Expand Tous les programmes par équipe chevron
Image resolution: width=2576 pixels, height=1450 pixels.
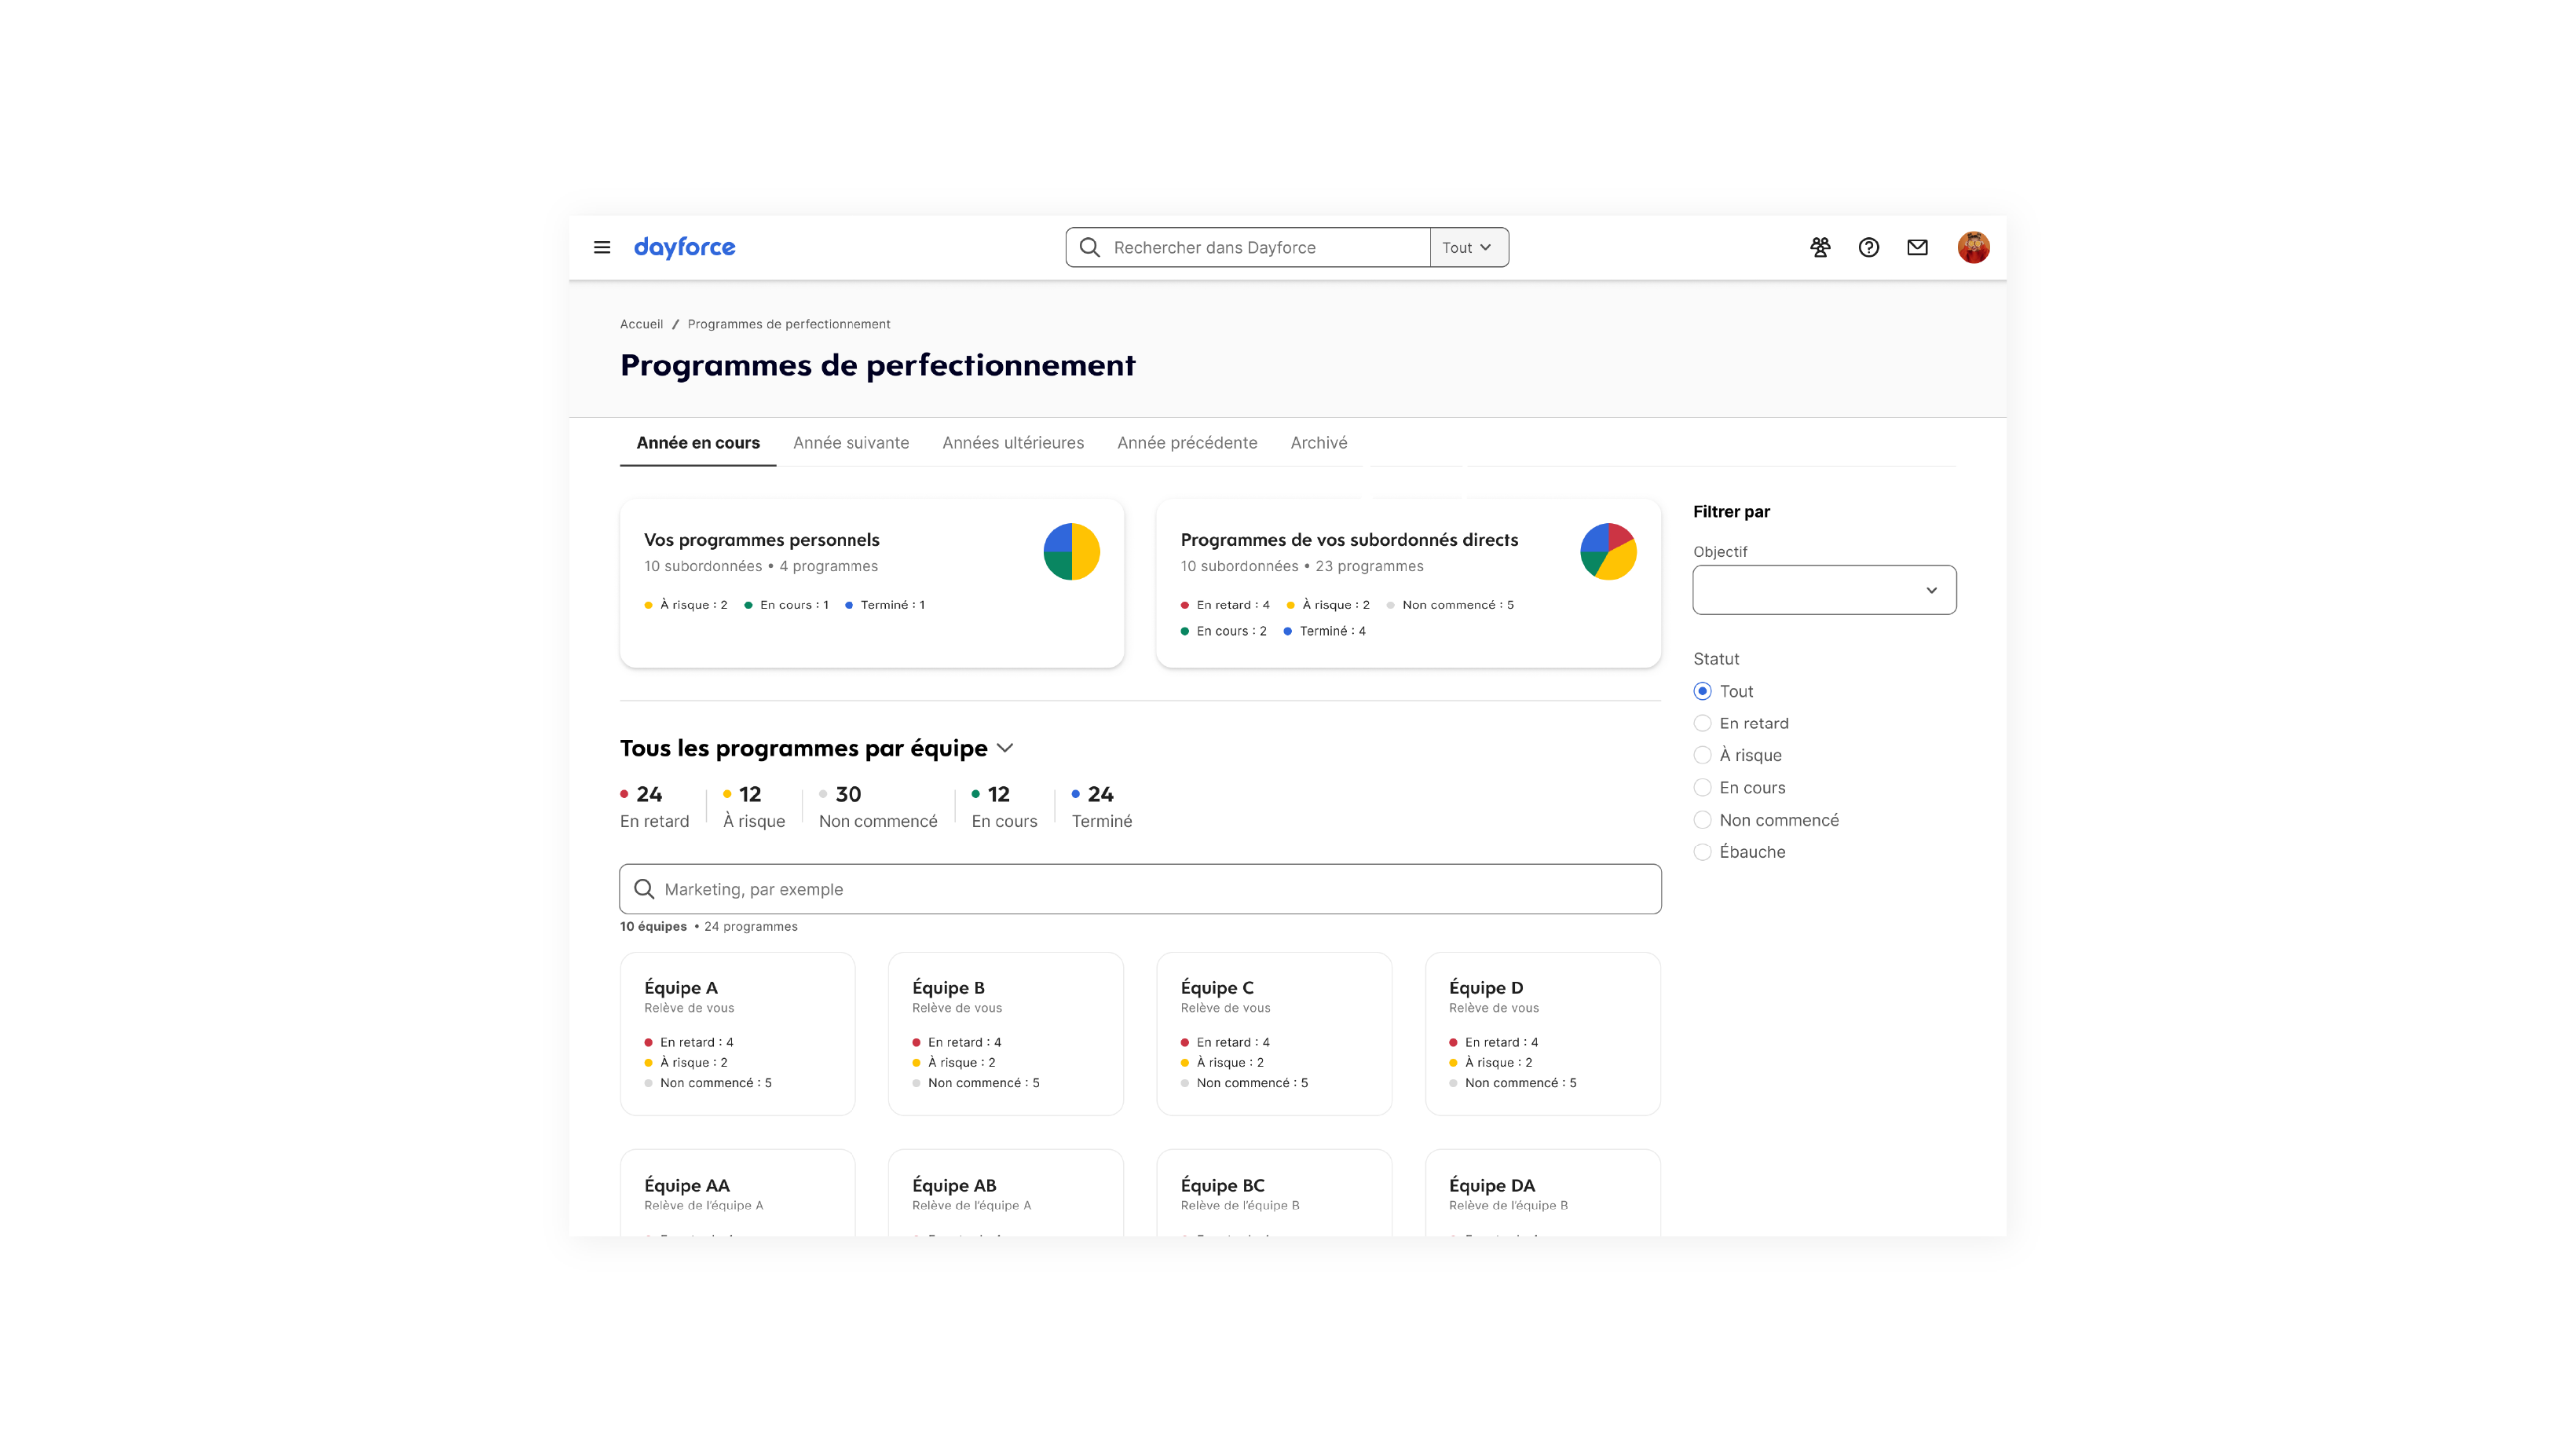[x=1006, y=748]
